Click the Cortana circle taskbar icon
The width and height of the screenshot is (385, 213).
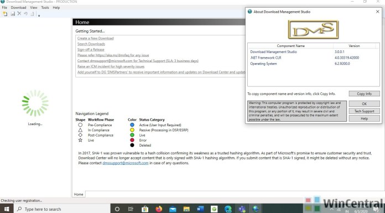(x=117, y=209)
